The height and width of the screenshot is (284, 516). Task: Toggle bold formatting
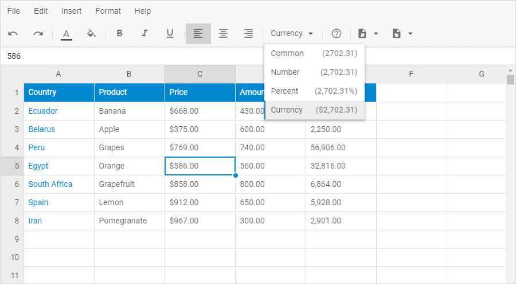click(119, 33)
